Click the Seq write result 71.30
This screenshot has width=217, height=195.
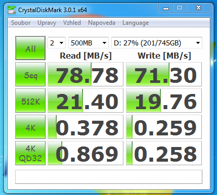click(x=164, y=74)
